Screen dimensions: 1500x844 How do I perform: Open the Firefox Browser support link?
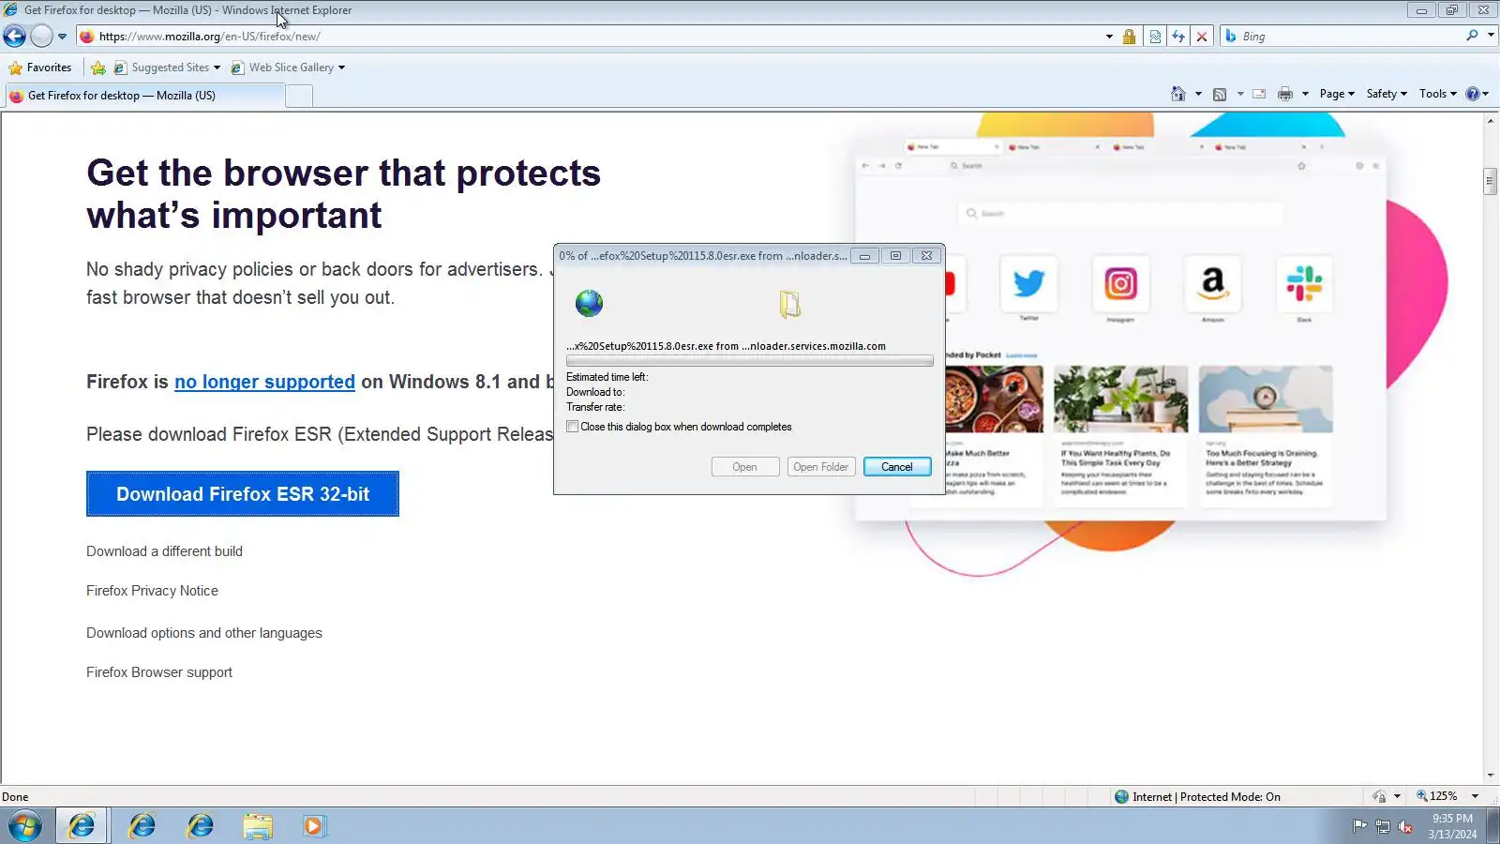coord(159,672)
